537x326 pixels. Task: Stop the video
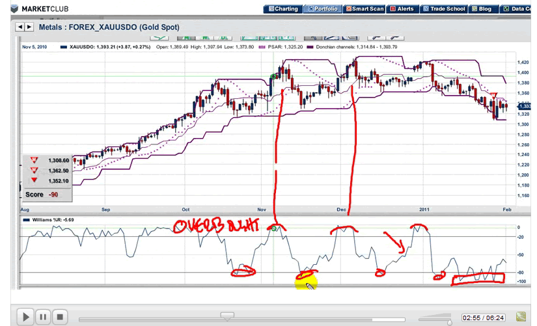60,317
